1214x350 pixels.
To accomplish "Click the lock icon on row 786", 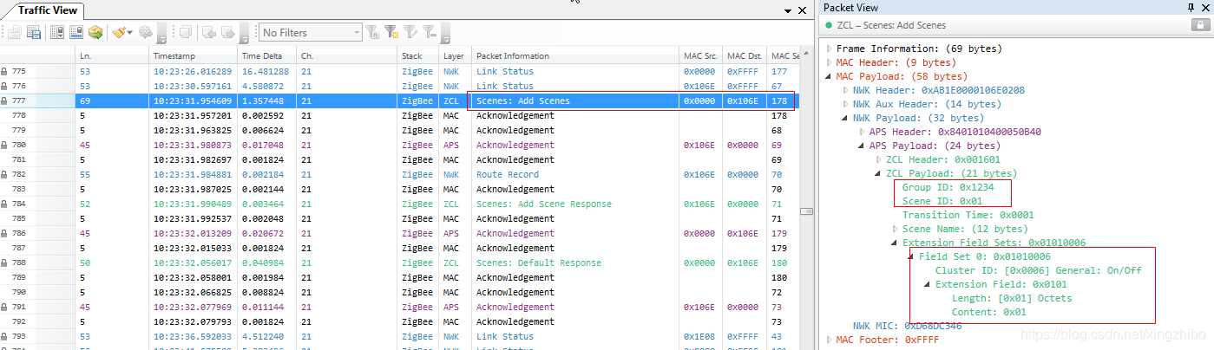I will point(4,233).
